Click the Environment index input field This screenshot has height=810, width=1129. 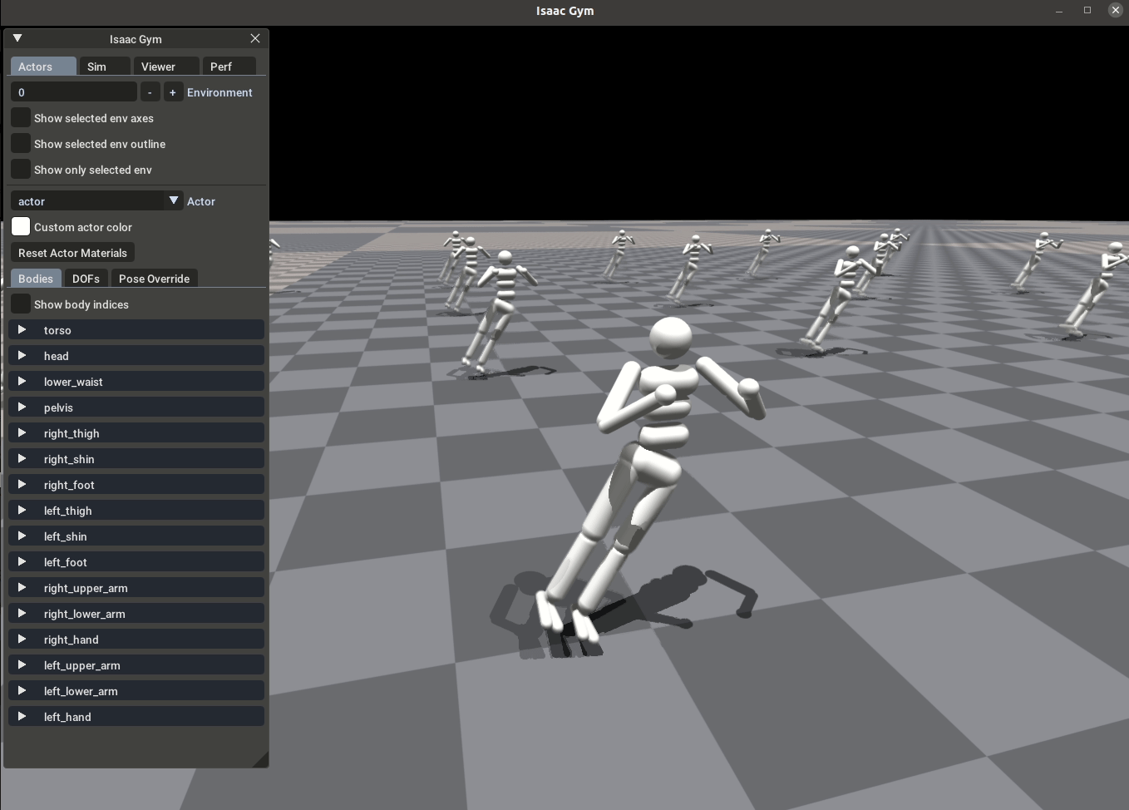pos(73,92)
